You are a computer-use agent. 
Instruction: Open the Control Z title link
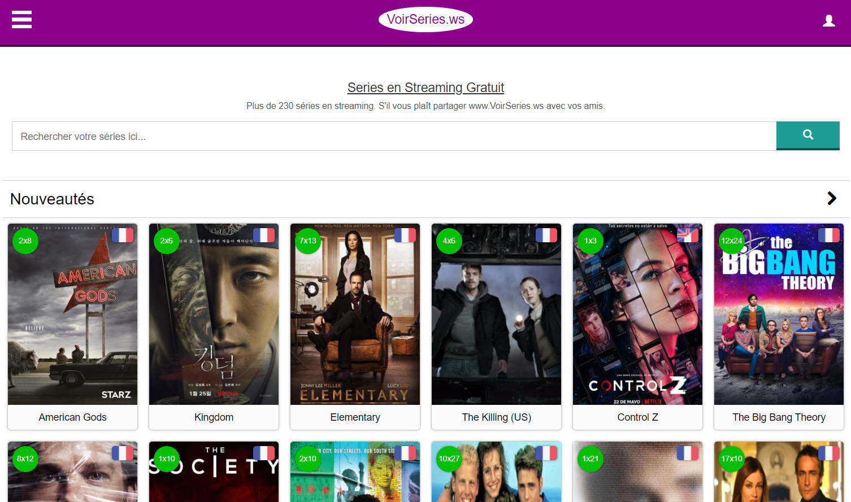pyautogui.click(x=637, y=417)
